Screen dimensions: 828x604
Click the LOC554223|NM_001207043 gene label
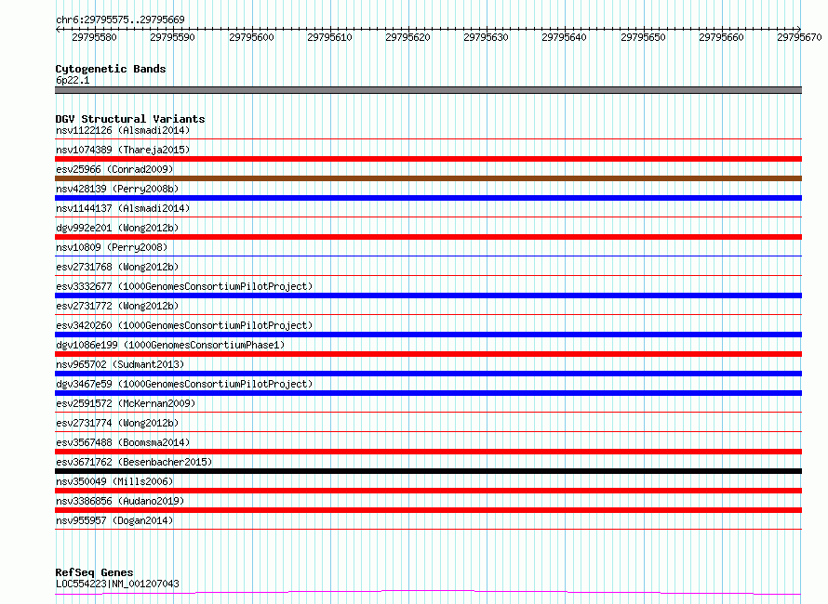[117, 584]
